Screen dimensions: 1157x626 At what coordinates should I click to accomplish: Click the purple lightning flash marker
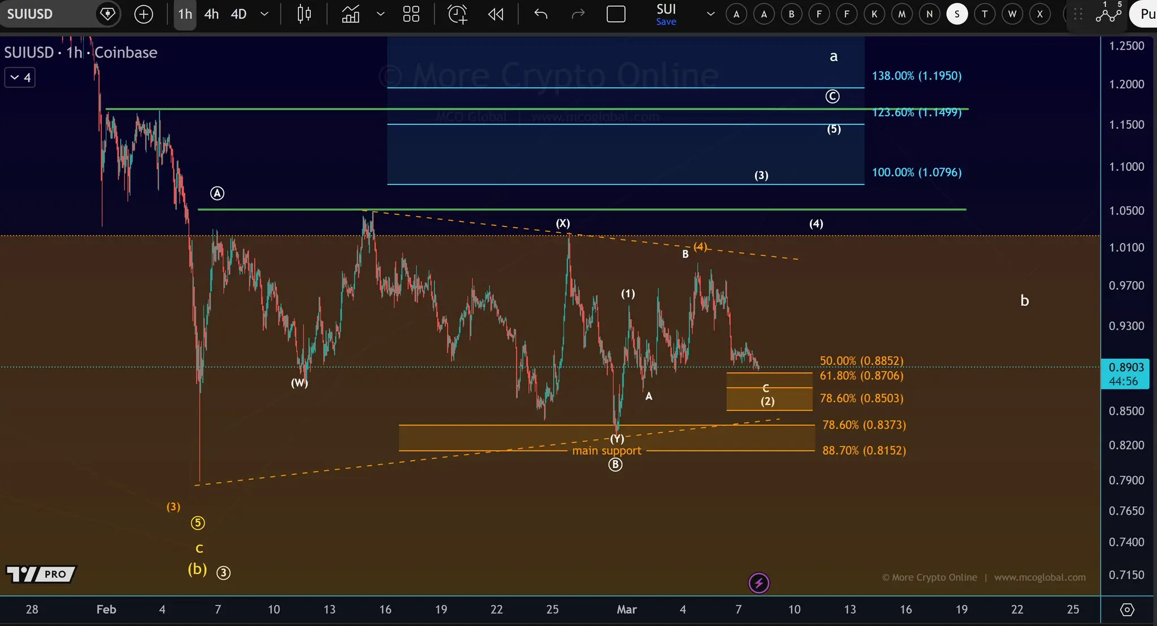click(759, 582)
